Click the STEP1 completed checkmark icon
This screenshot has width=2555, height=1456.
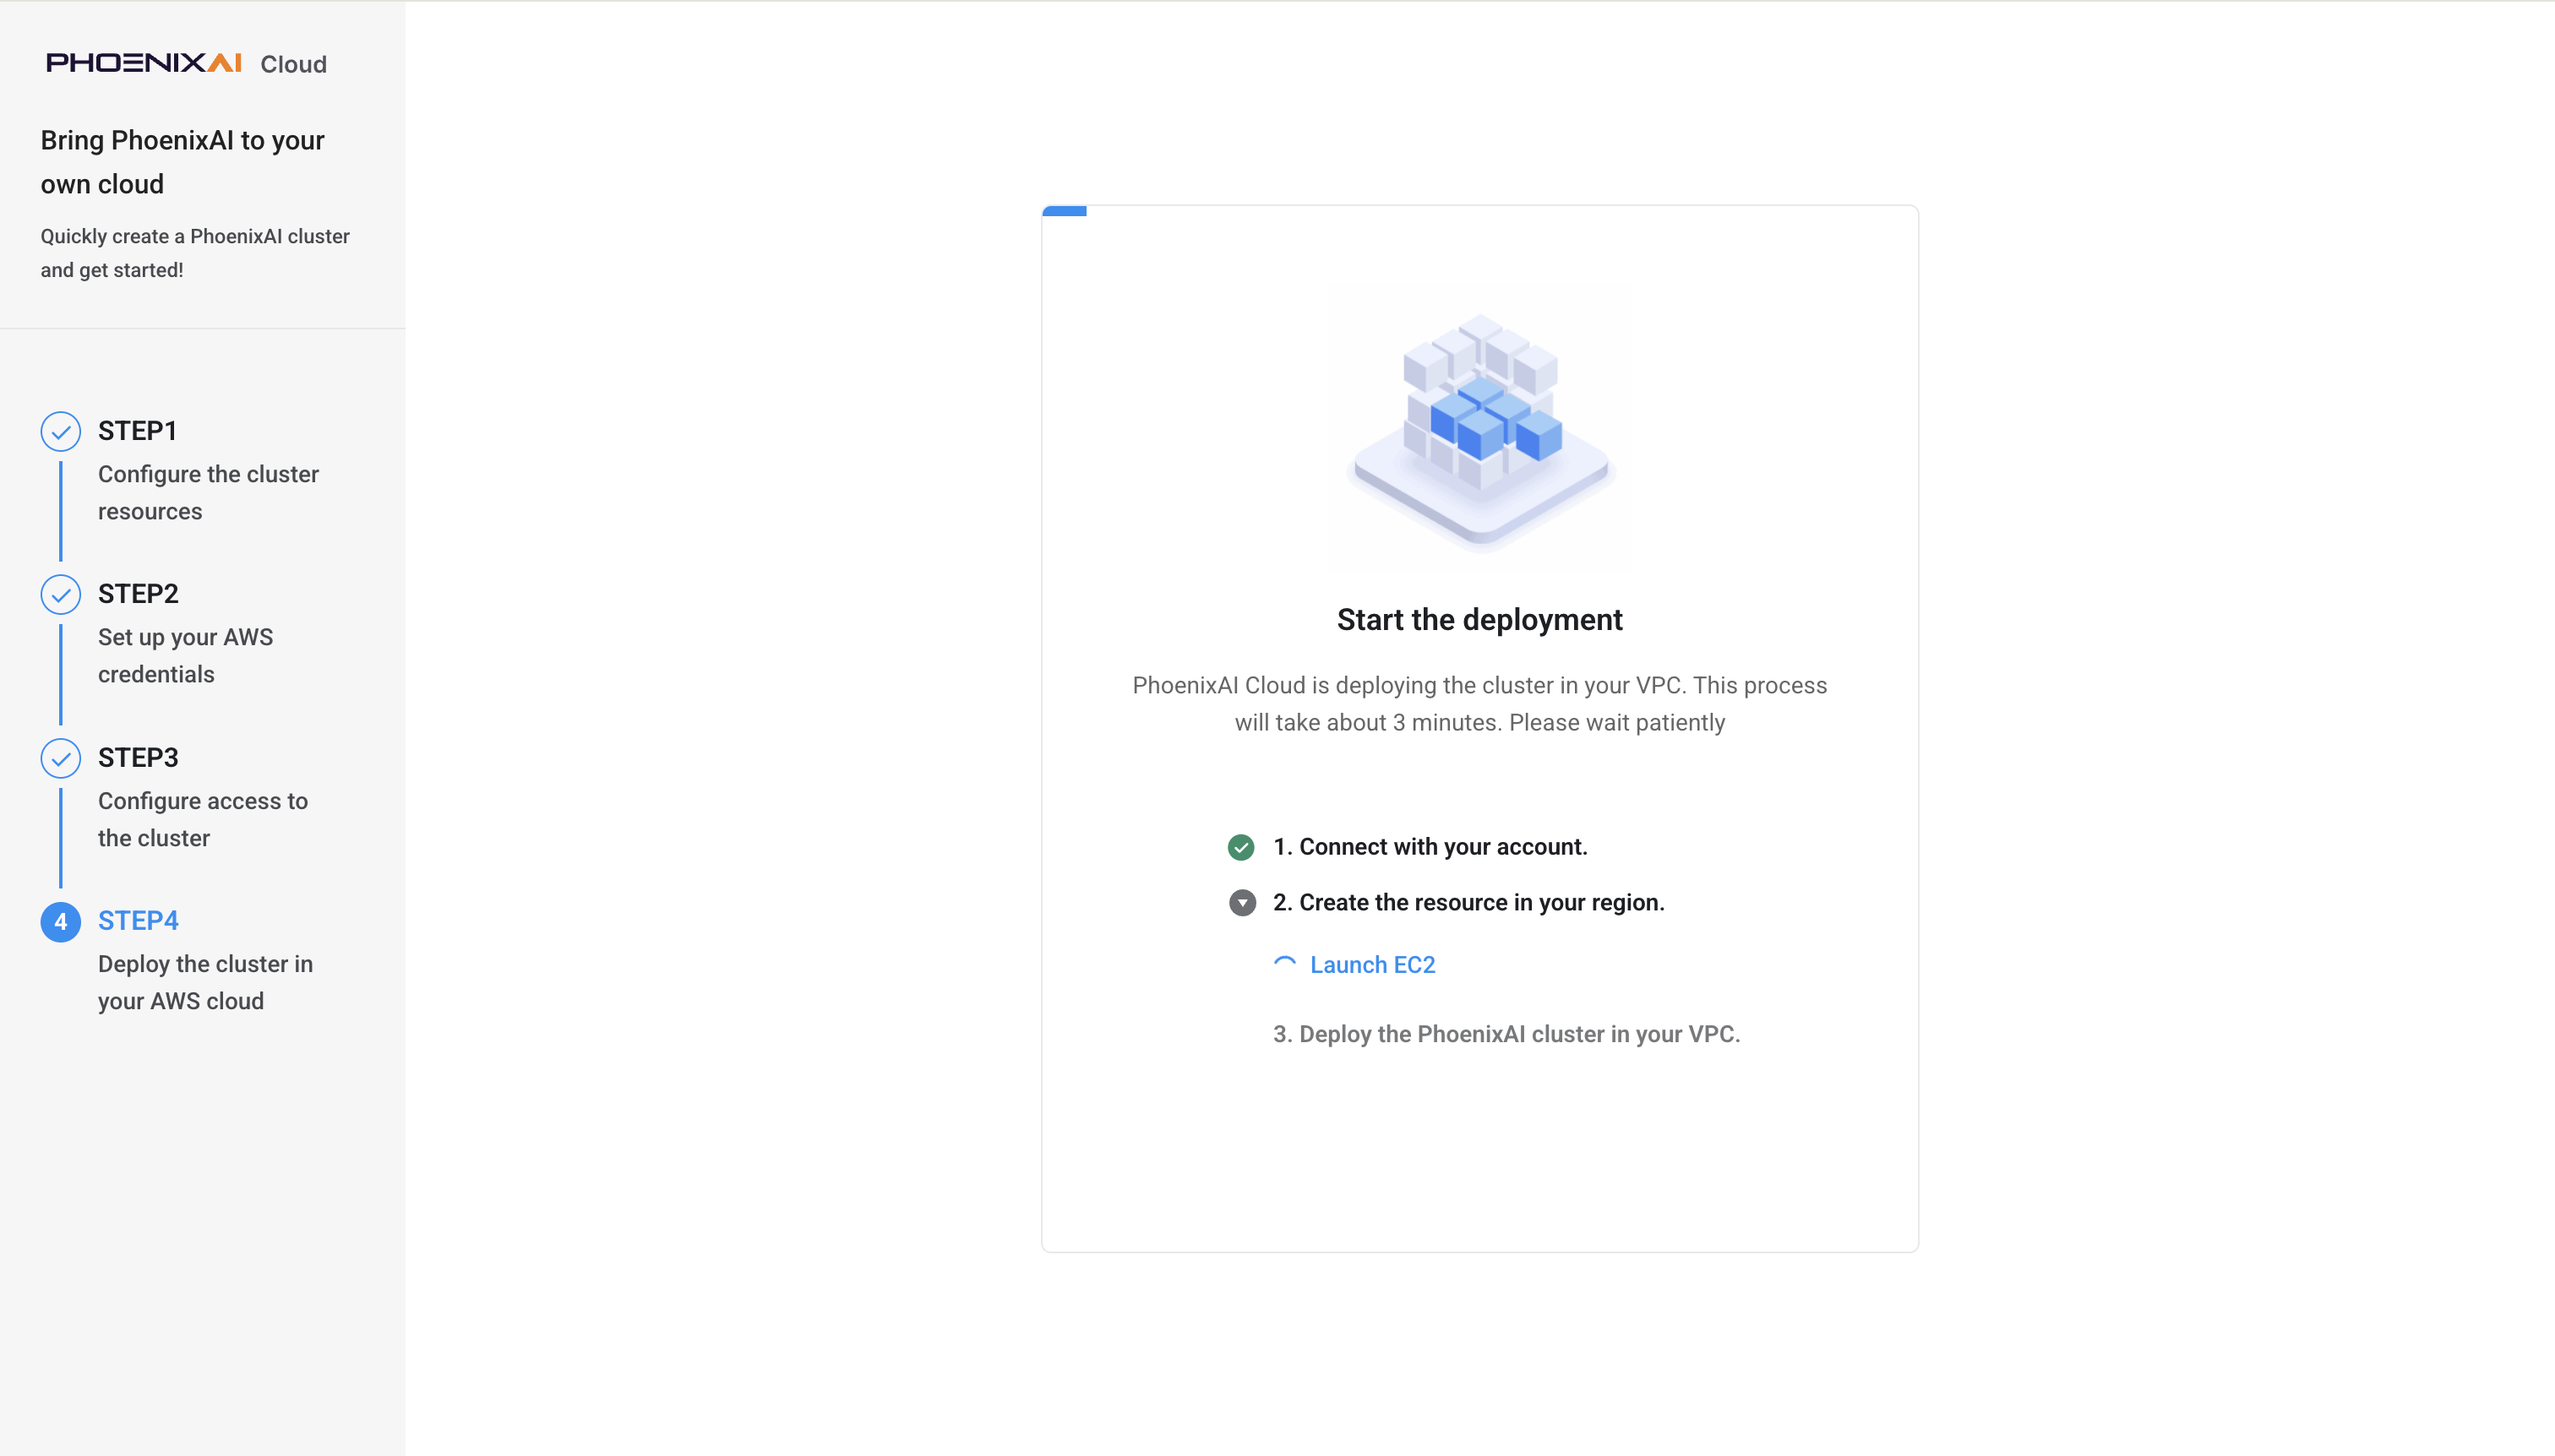[61, 431]
